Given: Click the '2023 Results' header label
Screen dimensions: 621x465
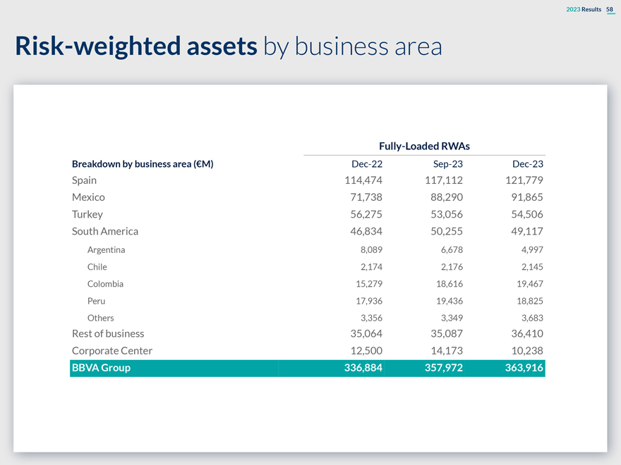Looking at the screenshot, I should [x=584, y=9].
